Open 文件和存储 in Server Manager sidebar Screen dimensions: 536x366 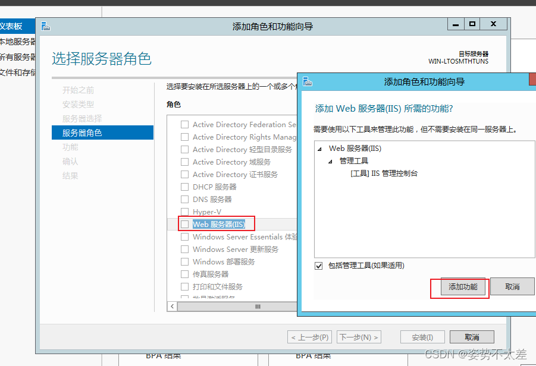(x=17, y=72)
